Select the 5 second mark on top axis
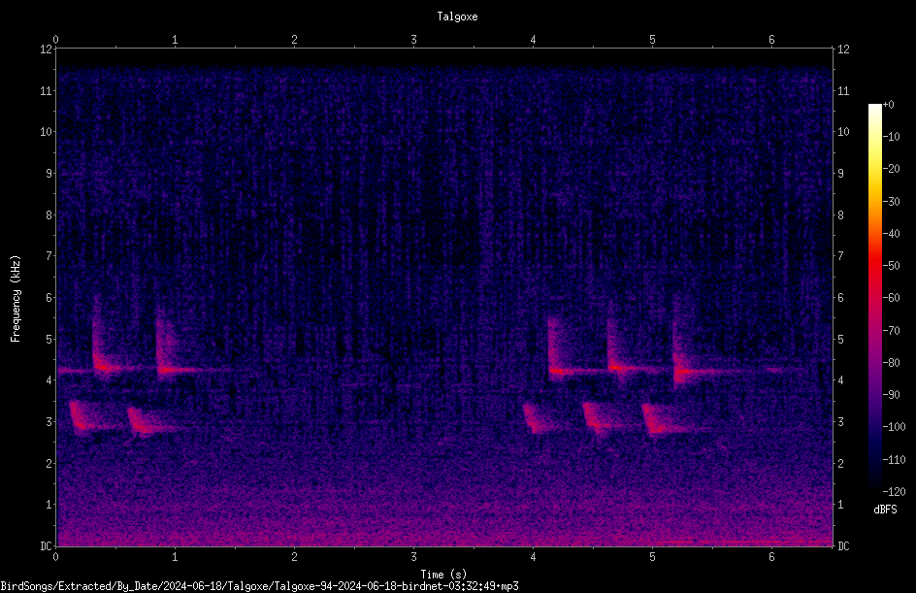The height and width of the screenshot is (593, 916). (652, 40)
